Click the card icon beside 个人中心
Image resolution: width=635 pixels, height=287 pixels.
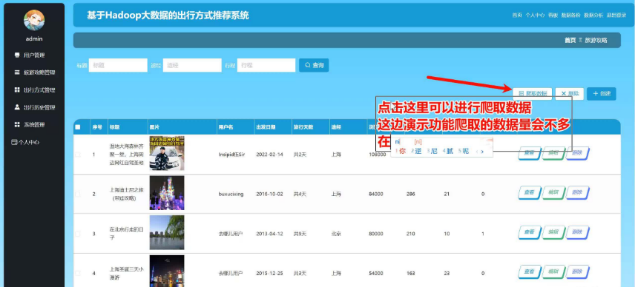tap(14, 142)
